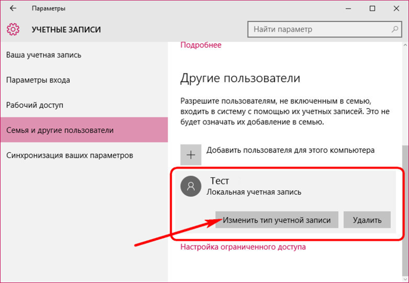Viewport: 409px width, 283px height.
Task: Click the accounts gear icon
Action: coord(13,30)
